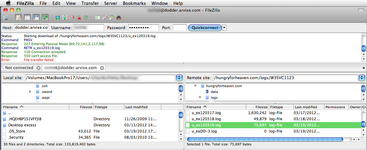Open the Window menu
The image size is (367, 150).
(159, 3)
